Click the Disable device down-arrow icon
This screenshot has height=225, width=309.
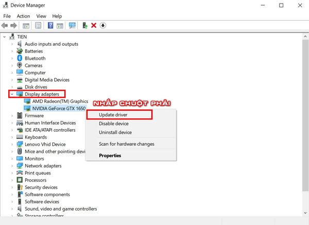tap(102, 25)
